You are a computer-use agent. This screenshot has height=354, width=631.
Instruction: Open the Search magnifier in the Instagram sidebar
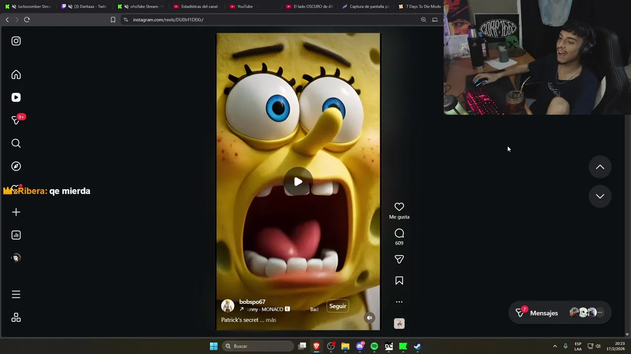coord(16,143)
